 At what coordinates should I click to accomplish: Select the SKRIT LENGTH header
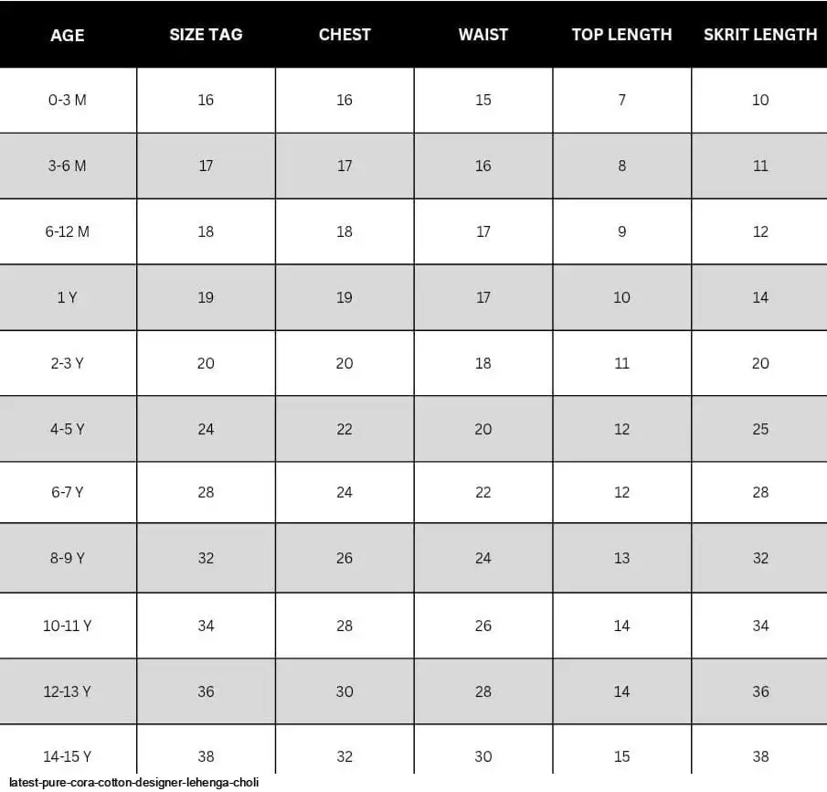[x=760, y=35]
